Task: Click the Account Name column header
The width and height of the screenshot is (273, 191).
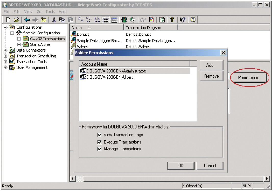Action: [134, 64]
